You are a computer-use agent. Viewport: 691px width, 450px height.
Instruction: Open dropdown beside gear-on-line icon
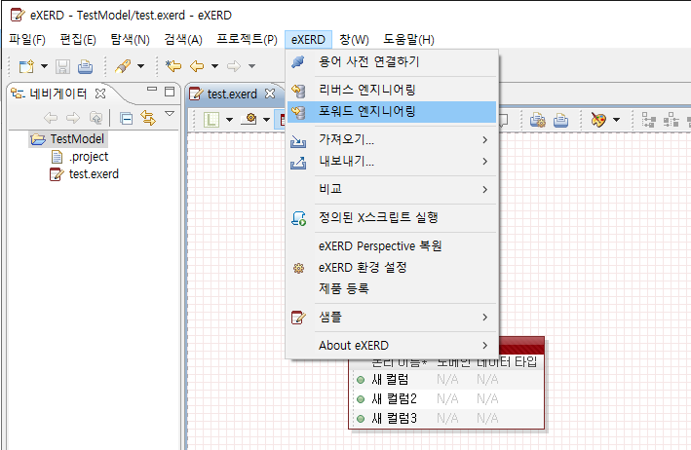tap(266, 120)
